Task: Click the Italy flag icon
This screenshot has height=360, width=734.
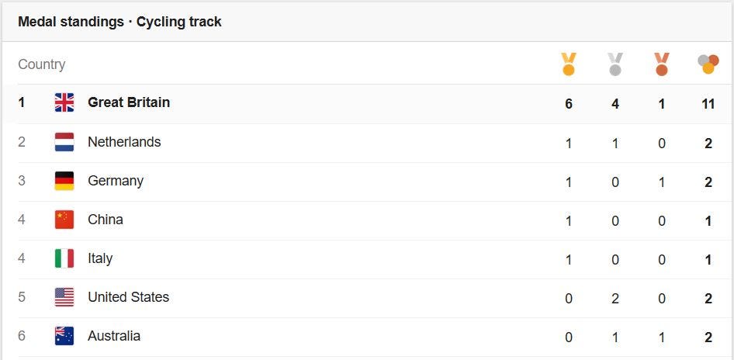Action: [64, 258]
